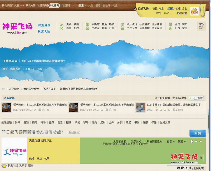
Task: Open 从化Q群 in top navigation
Action: [x=30, y=6]
